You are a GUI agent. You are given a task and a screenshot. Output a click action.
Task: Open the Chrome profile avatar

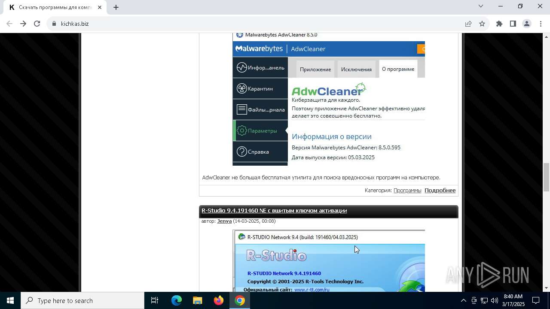click(527, 24)
